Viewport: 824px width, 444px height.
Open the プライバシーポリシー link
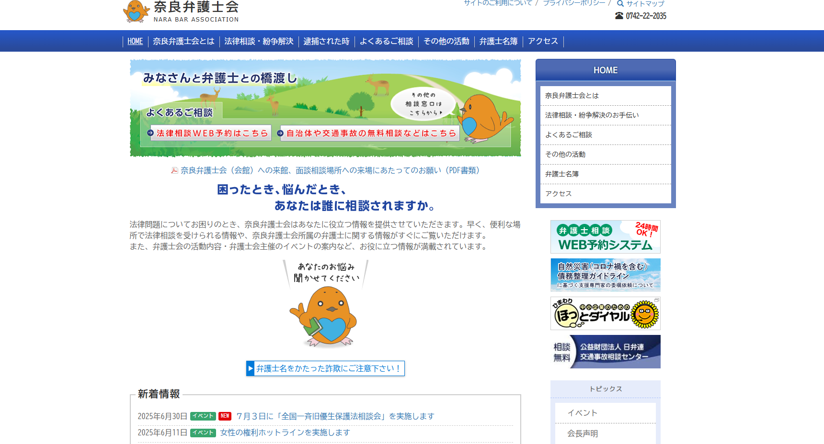(574, 3)
